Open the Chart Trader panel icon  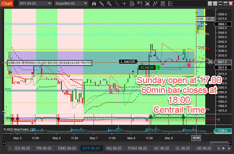140,4
